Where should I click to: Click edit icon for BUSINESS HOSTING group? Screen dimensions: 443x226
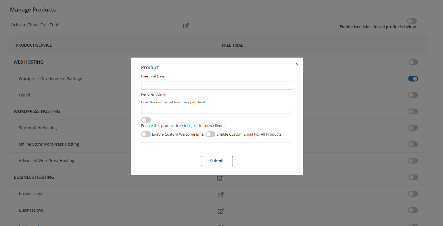(x=220, y=178)
